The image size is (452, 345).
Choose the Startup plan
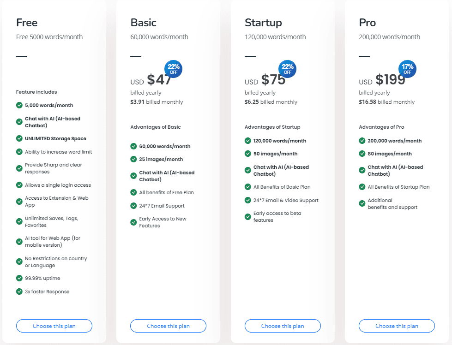tap(283, 326)
